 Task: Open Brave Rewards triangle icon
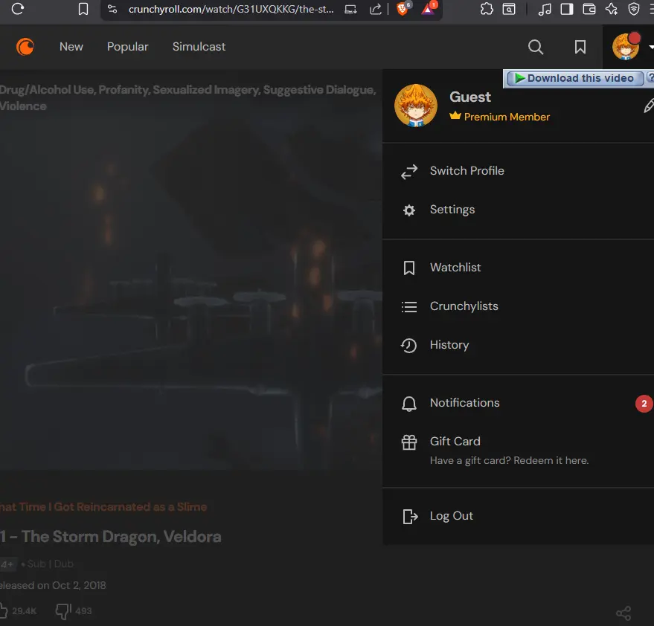(429, 8)
